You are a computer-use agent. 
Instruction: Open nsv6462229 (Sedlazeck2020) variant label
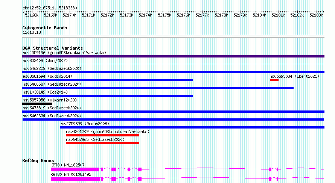pyautogui.click(x=52, y=68)
